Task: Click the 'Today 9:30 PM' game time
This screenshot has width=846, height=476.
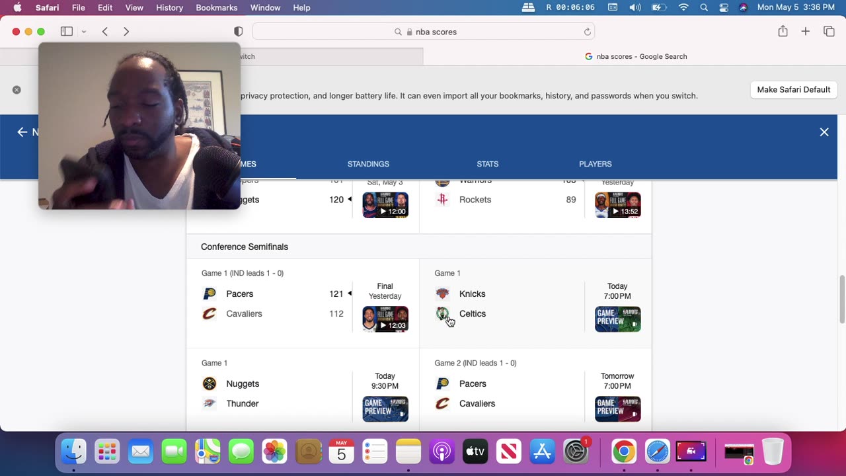Action: click(x=385, y=381)
